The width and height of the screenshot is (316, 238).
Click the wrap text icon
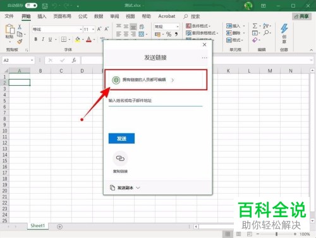coord(142,27)
